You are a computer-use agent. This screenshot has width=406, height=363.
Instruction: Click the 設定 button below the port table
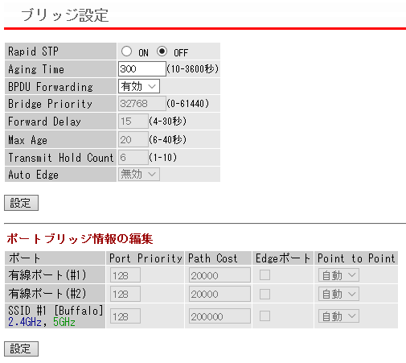(21, 349)
